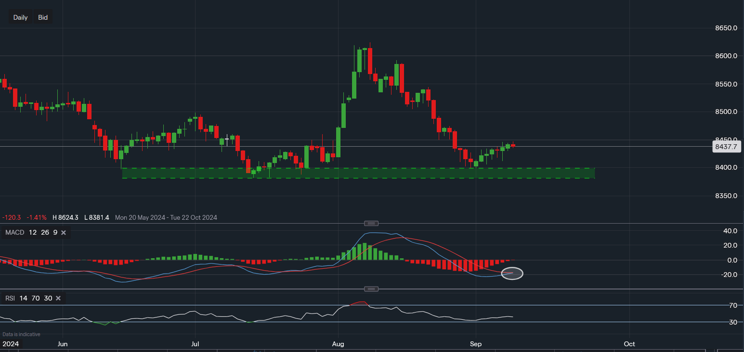Viewport: 744px width, 352px height.
Task: Click the 8600.0 level on price axis
Action: pyautogui.click(x=726, y=56)
